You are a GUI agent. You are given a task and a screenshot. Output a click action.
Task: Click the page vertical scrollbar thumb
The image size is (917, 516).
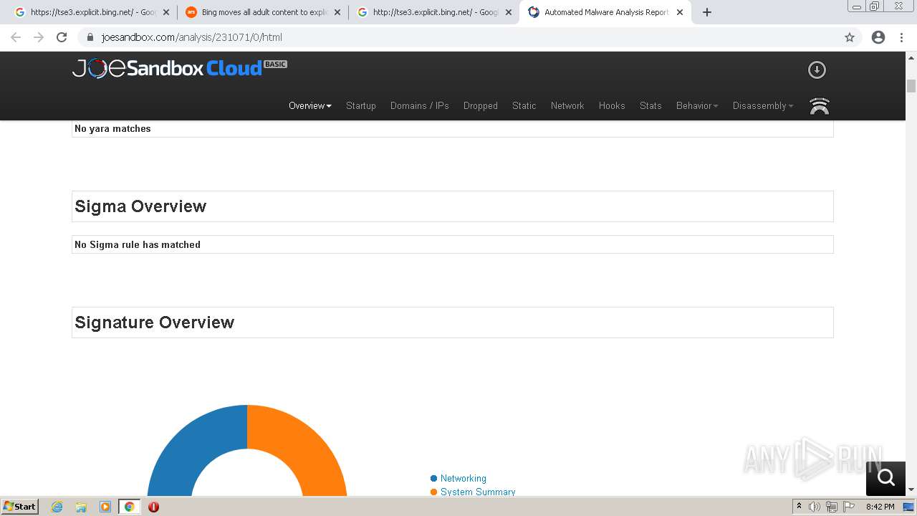coord(911,86)
